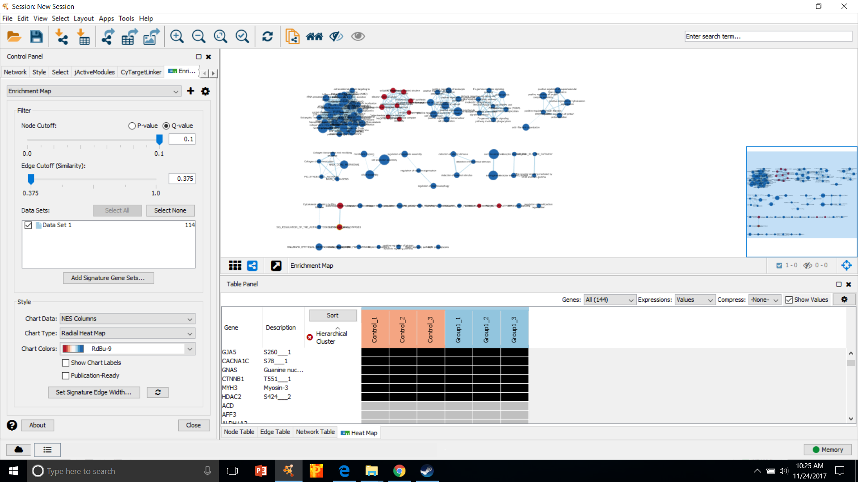Open heat map settings gear

pyautogui.click(x=844, y=299)
